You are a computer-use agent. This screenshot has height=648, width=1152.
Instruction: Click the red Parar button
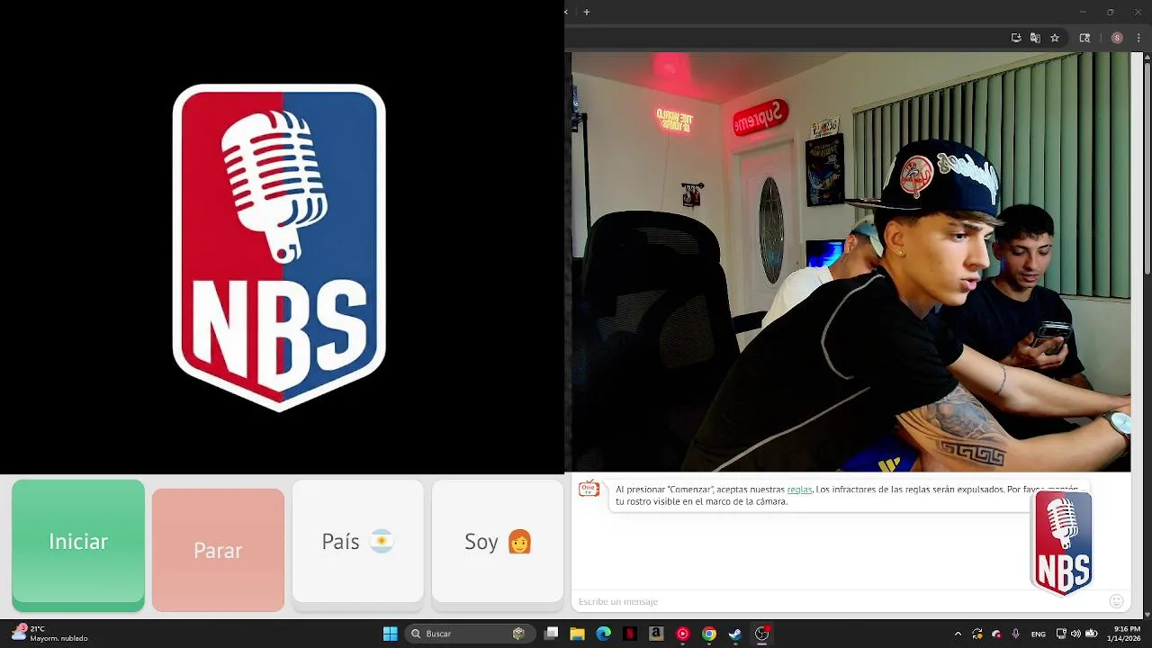click(x=218, y=550)
